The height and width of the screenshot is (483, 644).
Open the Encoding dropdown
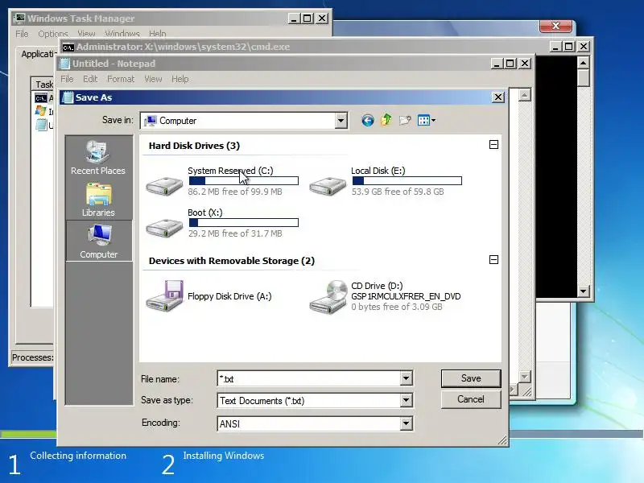point(406,423)
